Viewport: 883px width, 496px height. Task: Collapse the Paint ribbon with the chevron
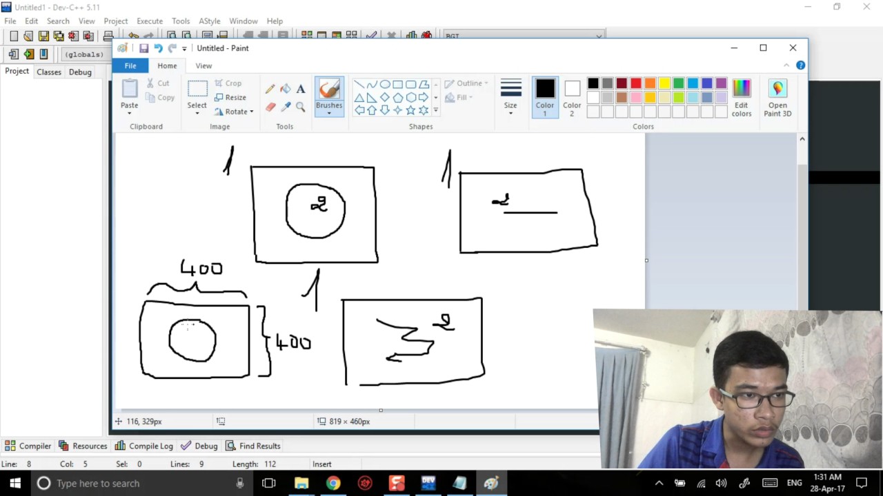(786, 65)
